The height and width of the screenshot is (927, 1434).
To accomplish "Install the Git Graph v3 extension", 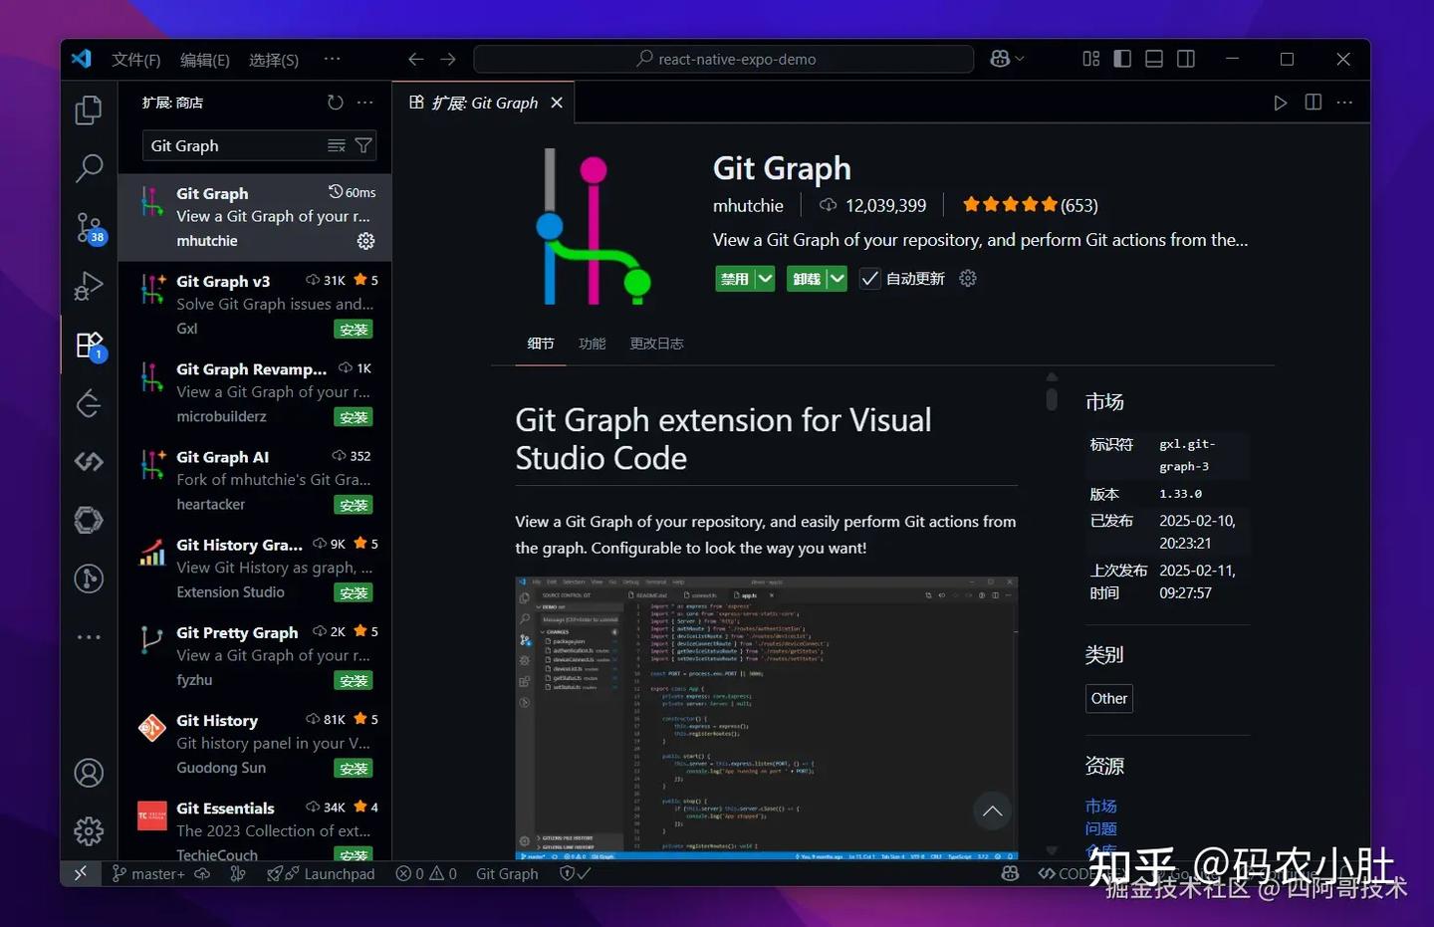I will 354,330.
